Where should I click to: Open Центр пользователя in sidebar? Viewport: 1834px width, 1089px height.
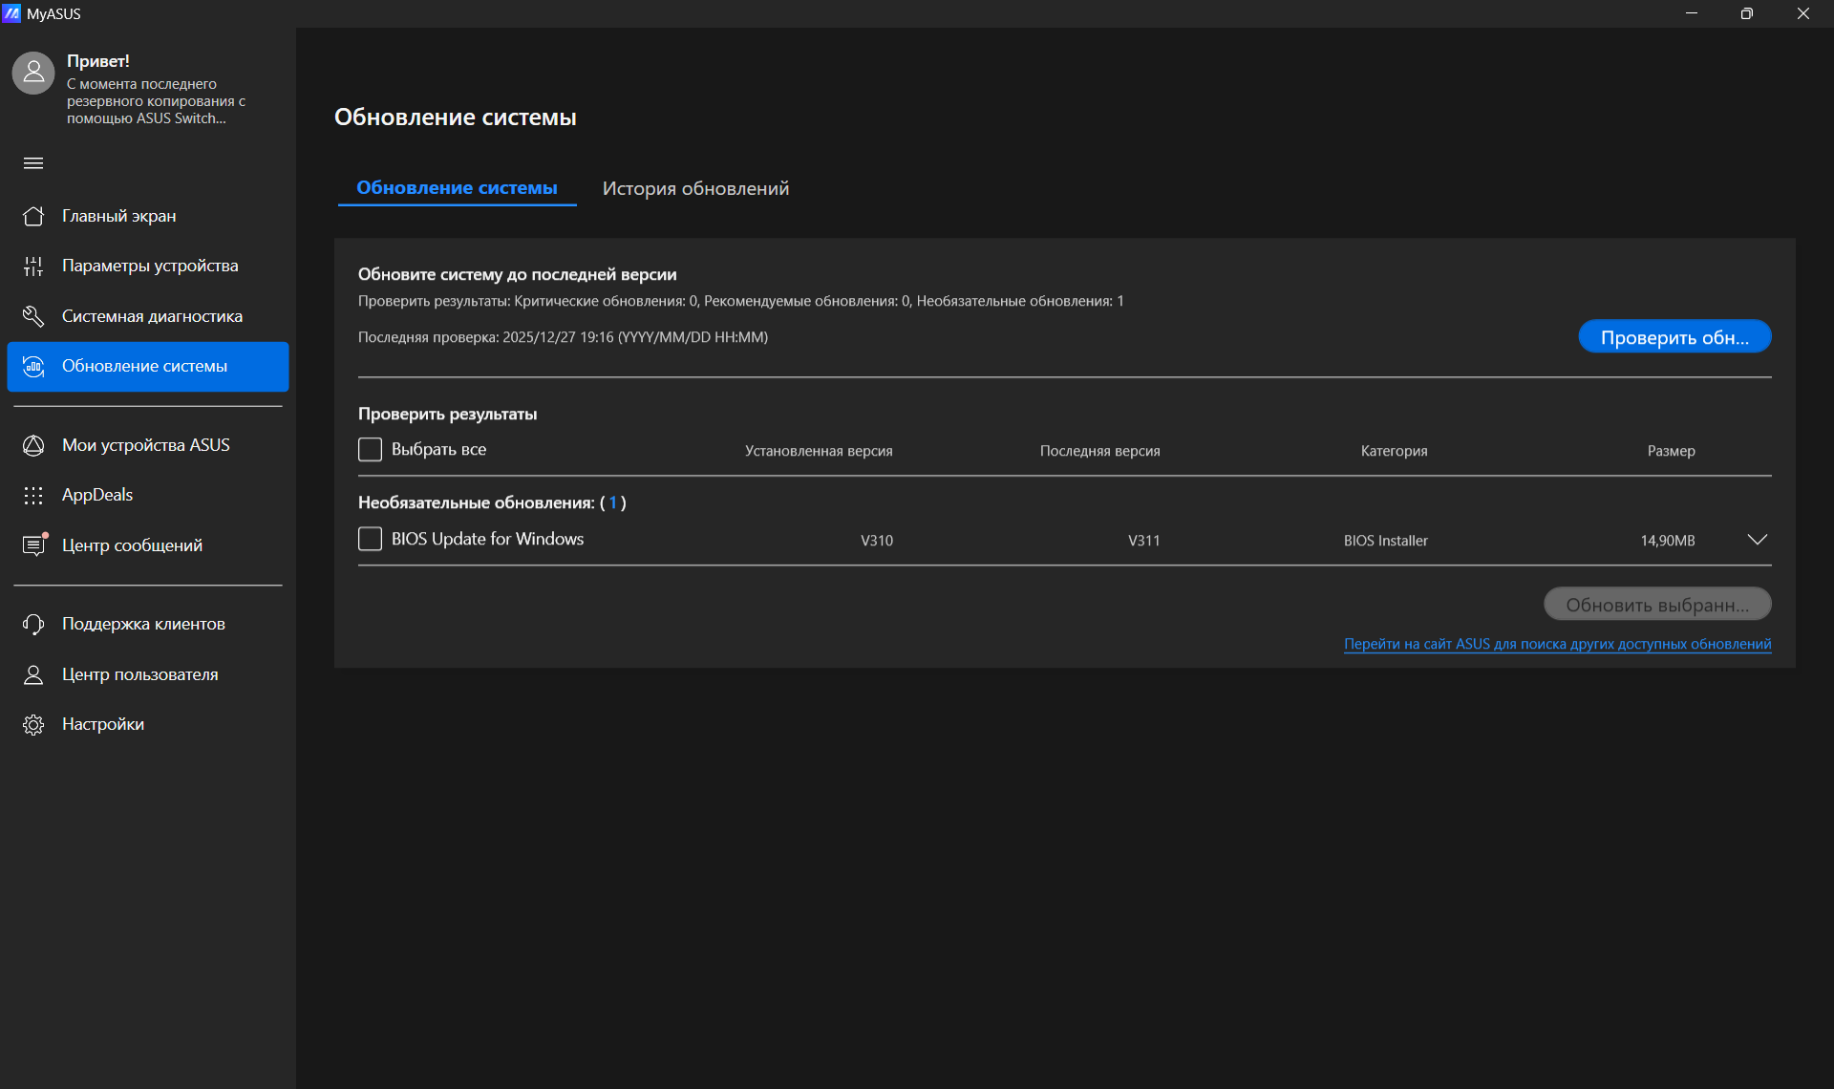coord(139,674)
